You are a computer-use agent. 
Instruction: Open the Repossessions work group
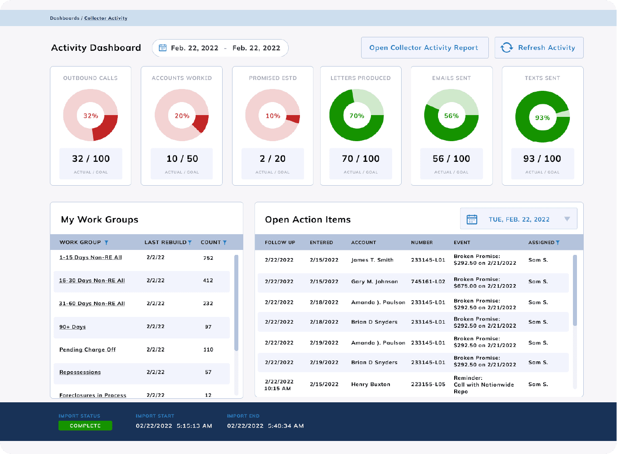pyautogui.click(x=80, y=372)
